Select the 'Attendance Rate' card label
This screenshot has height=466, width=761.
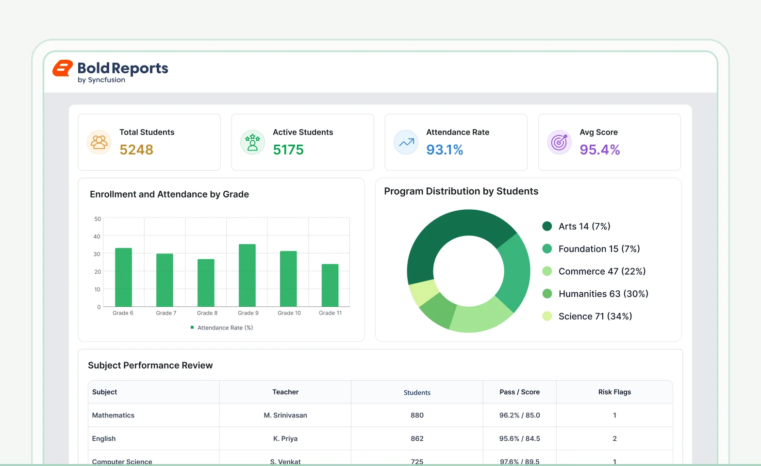(458, 132)
